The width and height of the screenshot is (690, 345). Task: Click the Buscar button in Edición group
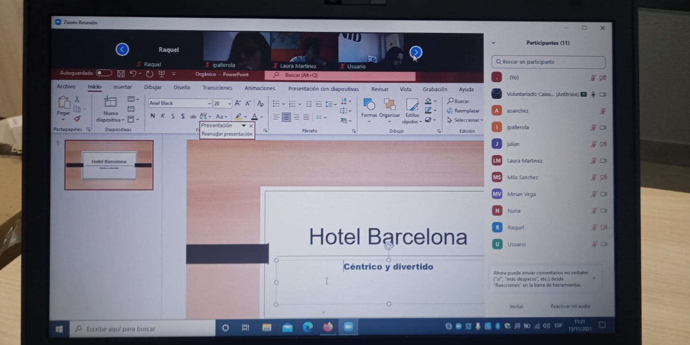pyautogui.click(x=458, y=101)
